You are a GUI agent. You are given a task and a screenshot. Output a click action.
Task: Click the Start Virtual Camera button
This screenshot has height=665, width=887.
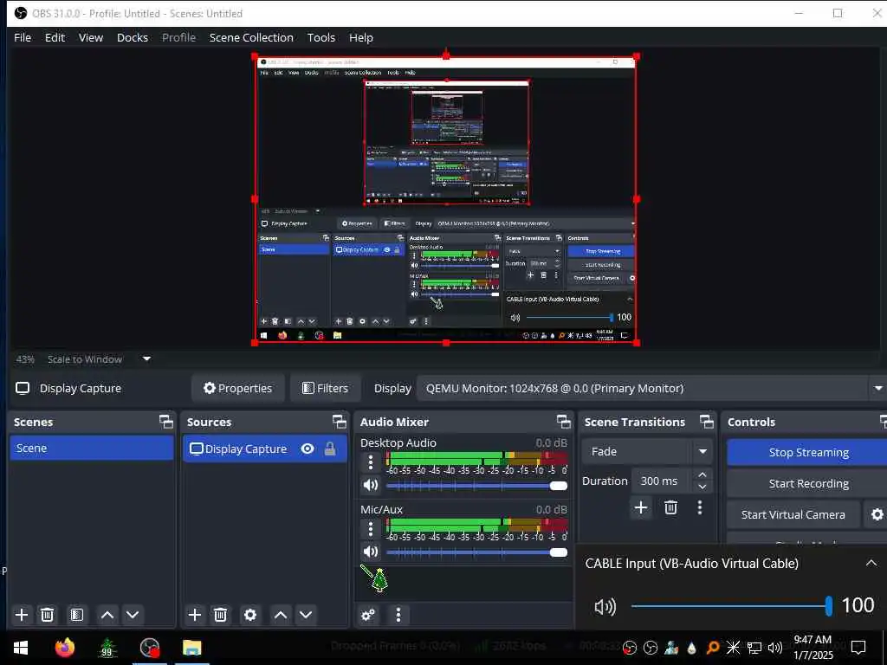[793, 514]
